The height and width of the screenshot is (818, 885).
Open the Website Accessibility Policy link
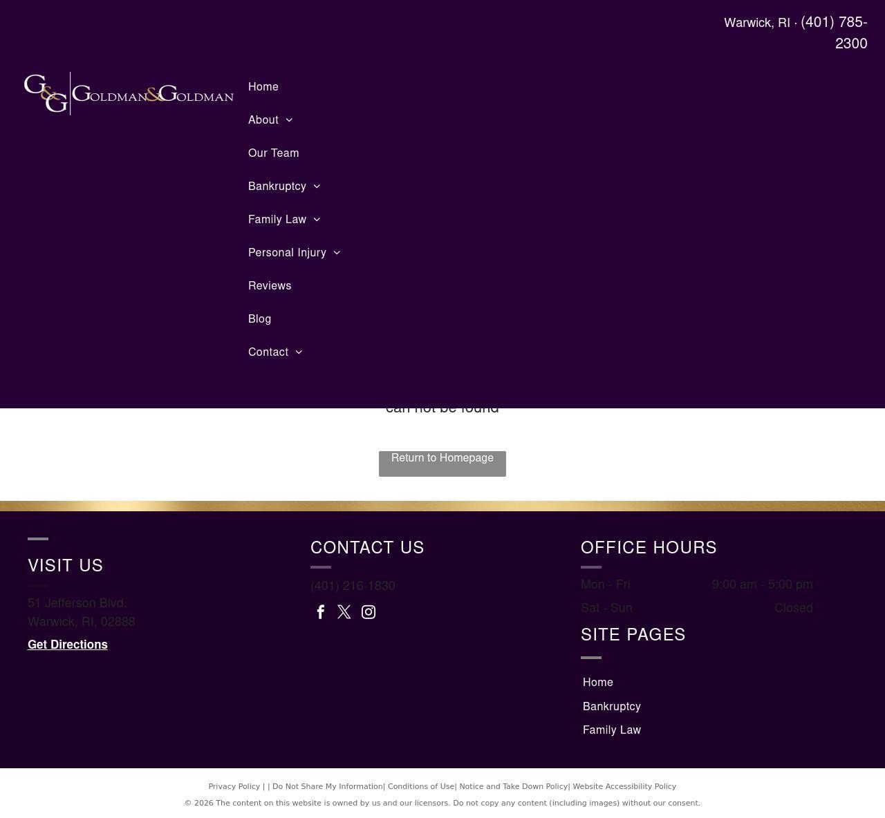(x=624, y=787)
